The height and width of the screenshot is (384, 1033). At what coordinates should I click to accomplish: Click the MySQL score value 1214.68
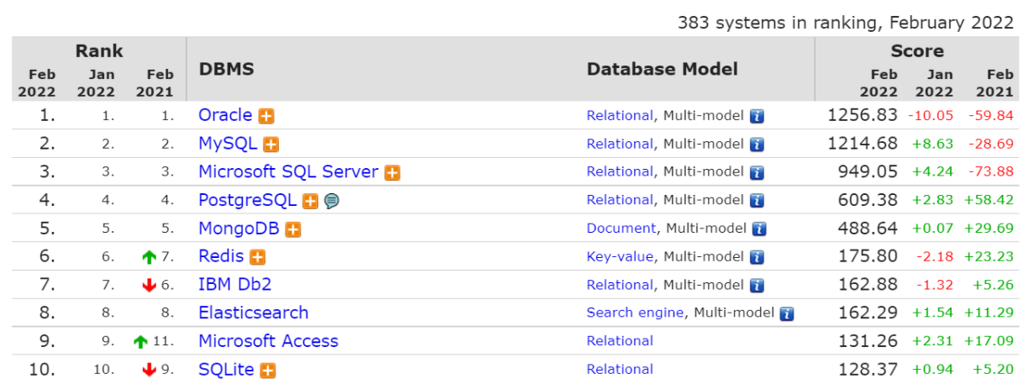(863, 144)
